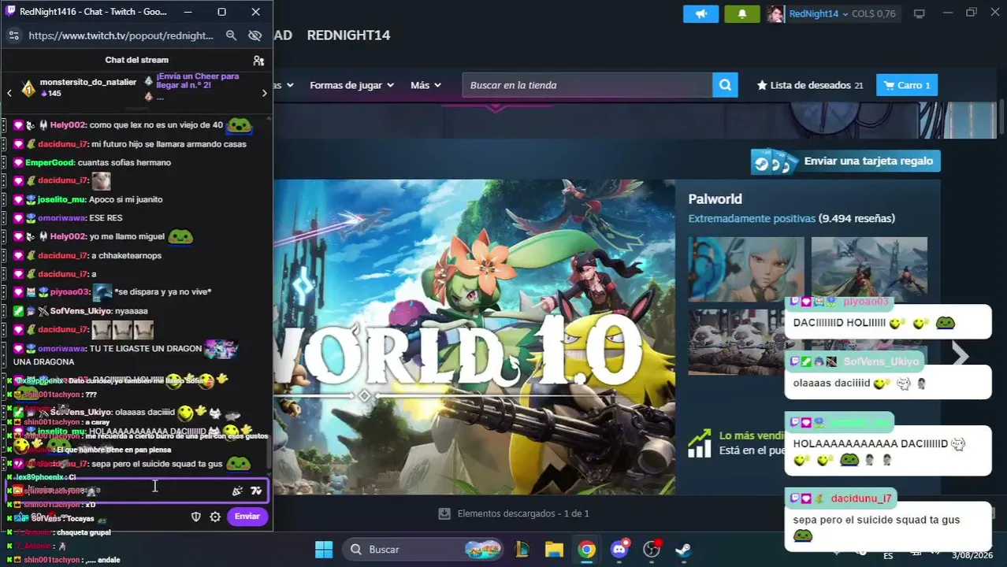1007x567 pixels.
Task: Show previous leaderboard entry
Action: pos(9,93)
